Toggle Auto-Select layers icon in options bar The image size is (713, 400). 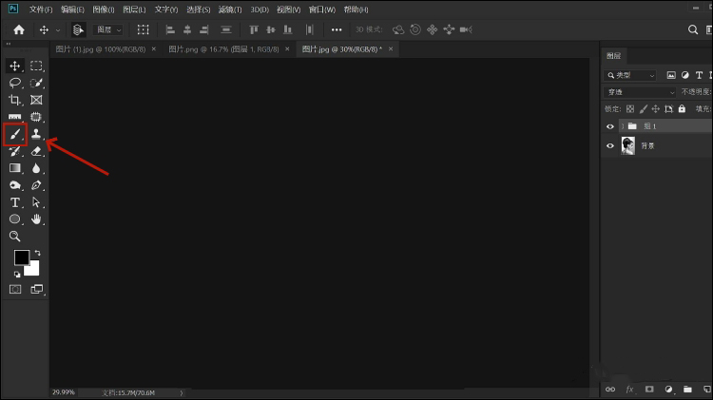pyautogui.click(x=78, y=30)
